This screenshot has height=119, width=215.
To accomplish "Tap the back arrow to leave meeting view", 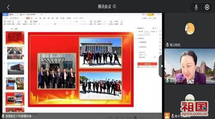I will pyautogui.click(x=8, y=7).
